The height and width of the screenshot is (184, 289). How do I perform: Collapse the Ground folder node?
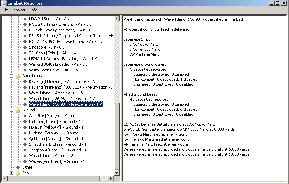pyautogui.click(x=11, y=110)
